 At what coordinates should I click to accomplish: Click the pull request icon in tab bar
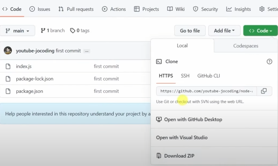[61, 9]
